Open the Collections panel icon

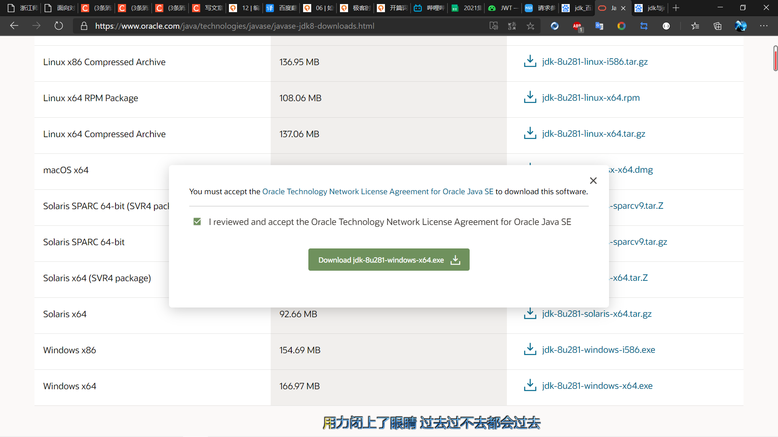(718, 26)
